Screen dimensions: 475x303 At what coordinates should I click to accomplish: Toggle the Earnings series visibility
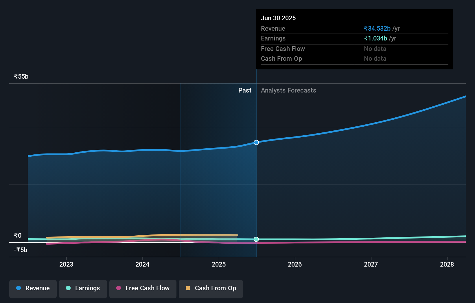coord(83,289)
